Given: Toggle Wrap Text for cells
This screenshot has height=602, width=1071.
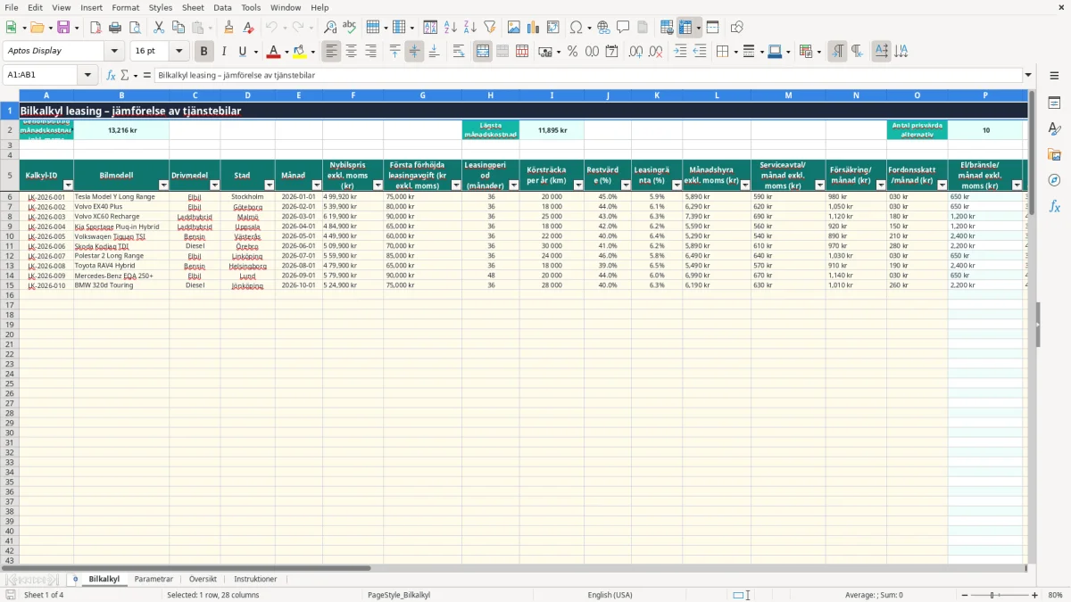Looking at the screenshot, I should [459, 52].
